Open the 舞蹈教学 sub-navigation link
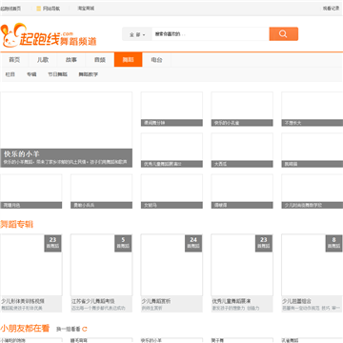 (x=89, y=74)
